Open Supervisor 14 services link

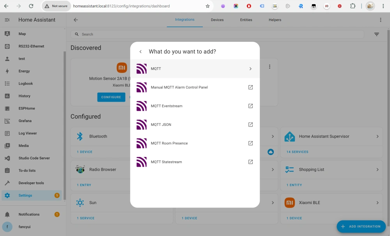click(297, 152)
